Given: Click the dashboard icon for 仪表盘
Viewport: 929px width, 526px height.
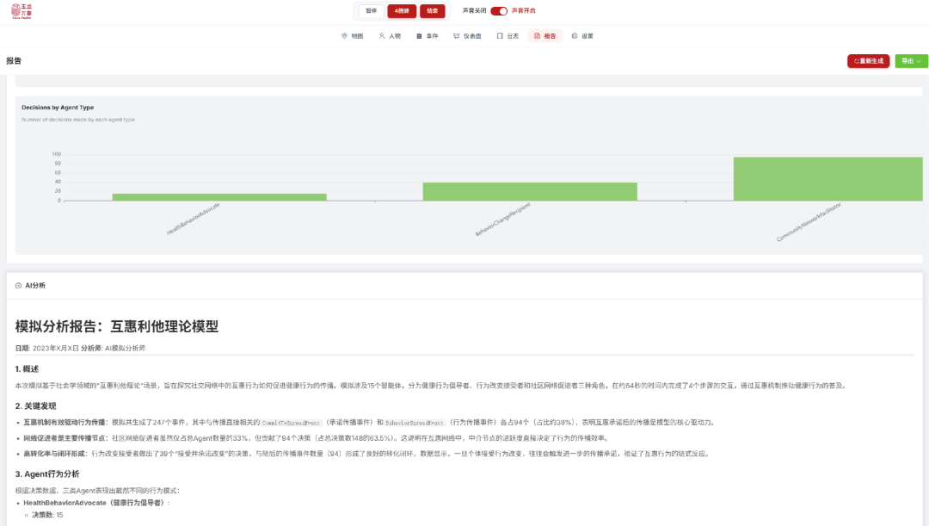Looking at the screenshot, I should (457, 36).
